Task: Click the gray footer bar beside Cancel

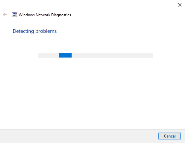Action: (79, 136)
